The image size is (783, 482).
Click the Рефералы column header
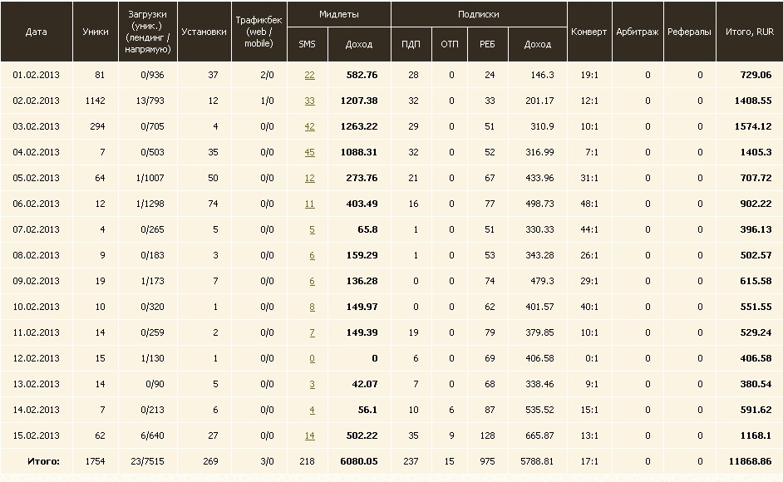tap(689, 32)
